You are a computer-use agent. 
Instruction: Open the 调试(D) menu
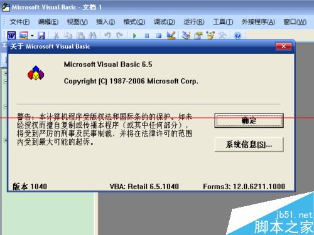point(165,22)
